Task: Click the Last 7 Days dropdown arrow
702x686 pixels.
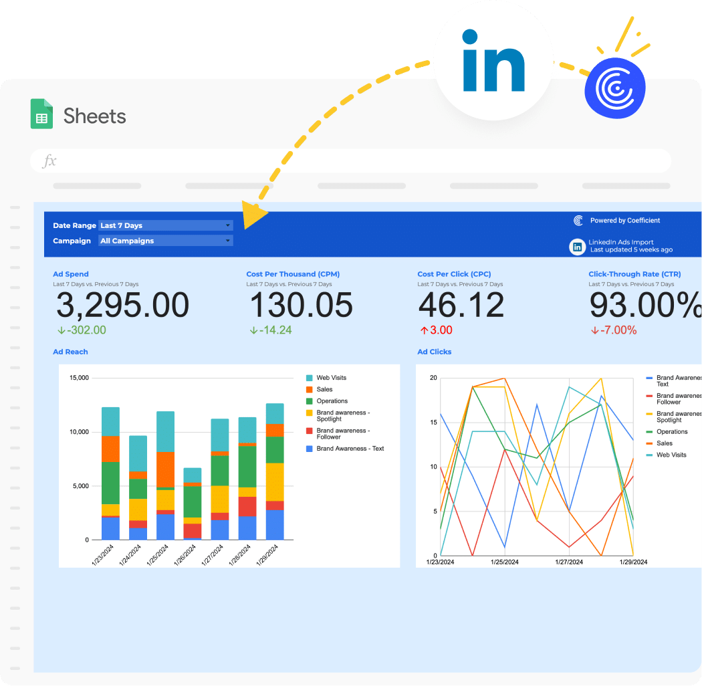Action: point(228,225)
